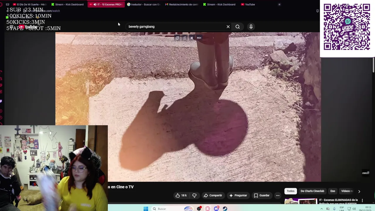Image resolution: width=375 pixels, height=211 pixels.
Task: Open the Windows Start menu
Action: (x=146, y=209)
